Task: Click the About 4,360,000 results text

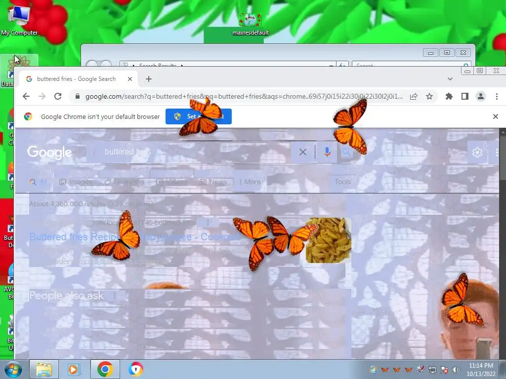Action: tap(91, 204)
